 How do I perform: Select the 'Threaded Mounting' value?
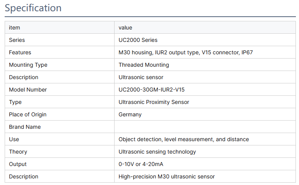(x=144, y=65)
